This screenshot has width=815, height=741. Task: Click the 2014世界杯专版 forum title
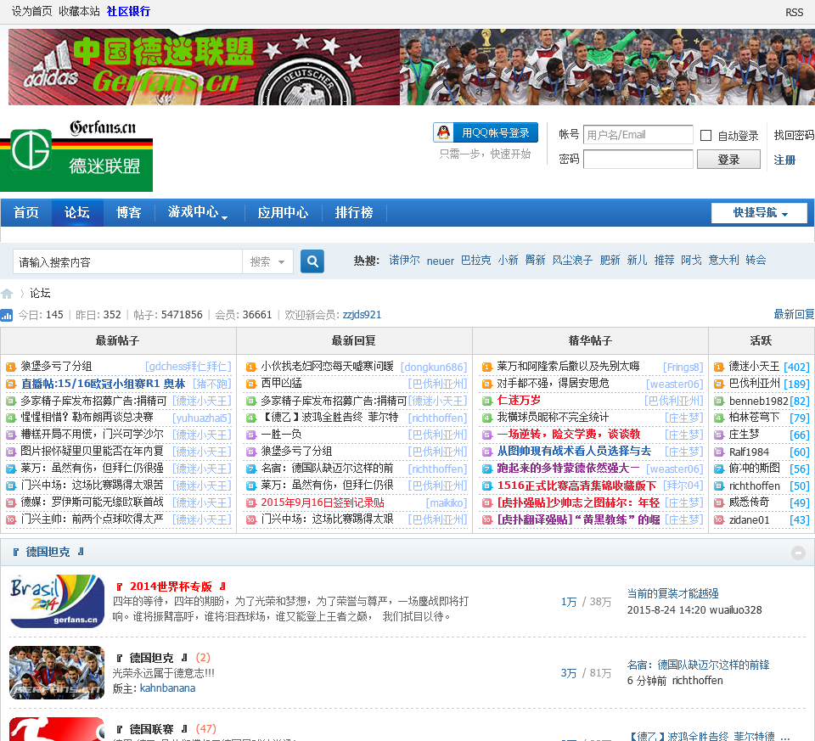pyautogui.click(x=171, y=587)
